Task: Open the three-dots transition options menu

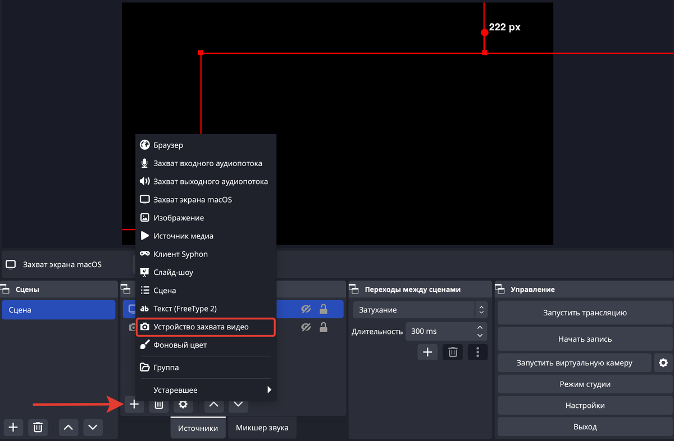Action: pos(477,352)
